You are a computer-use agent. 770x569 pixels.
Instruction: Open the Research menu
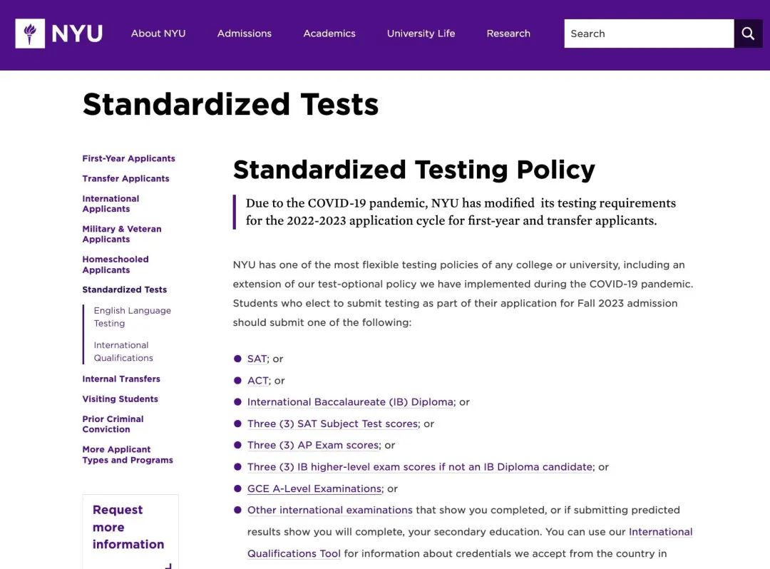(508, 34)
